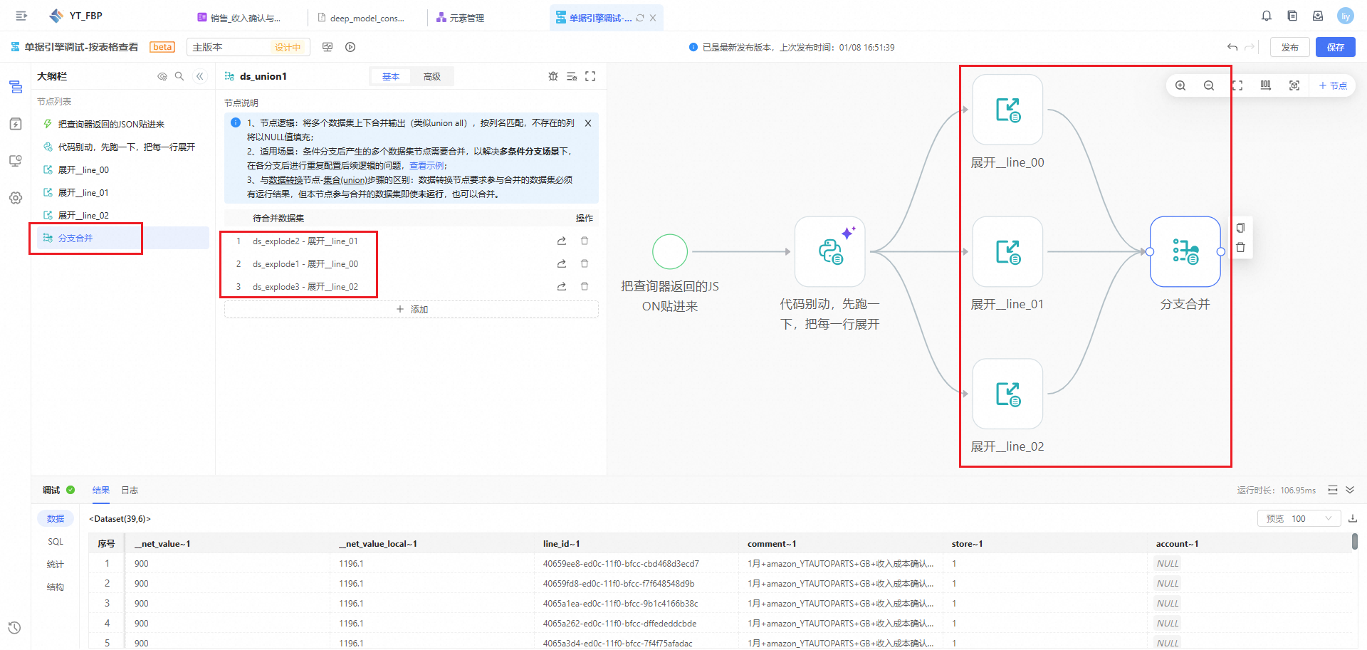Image resolution: width=1367 pixels, height=650 pixels.
Task: Toggle outline visibility eye icon
Action: (x=162, y=76)
